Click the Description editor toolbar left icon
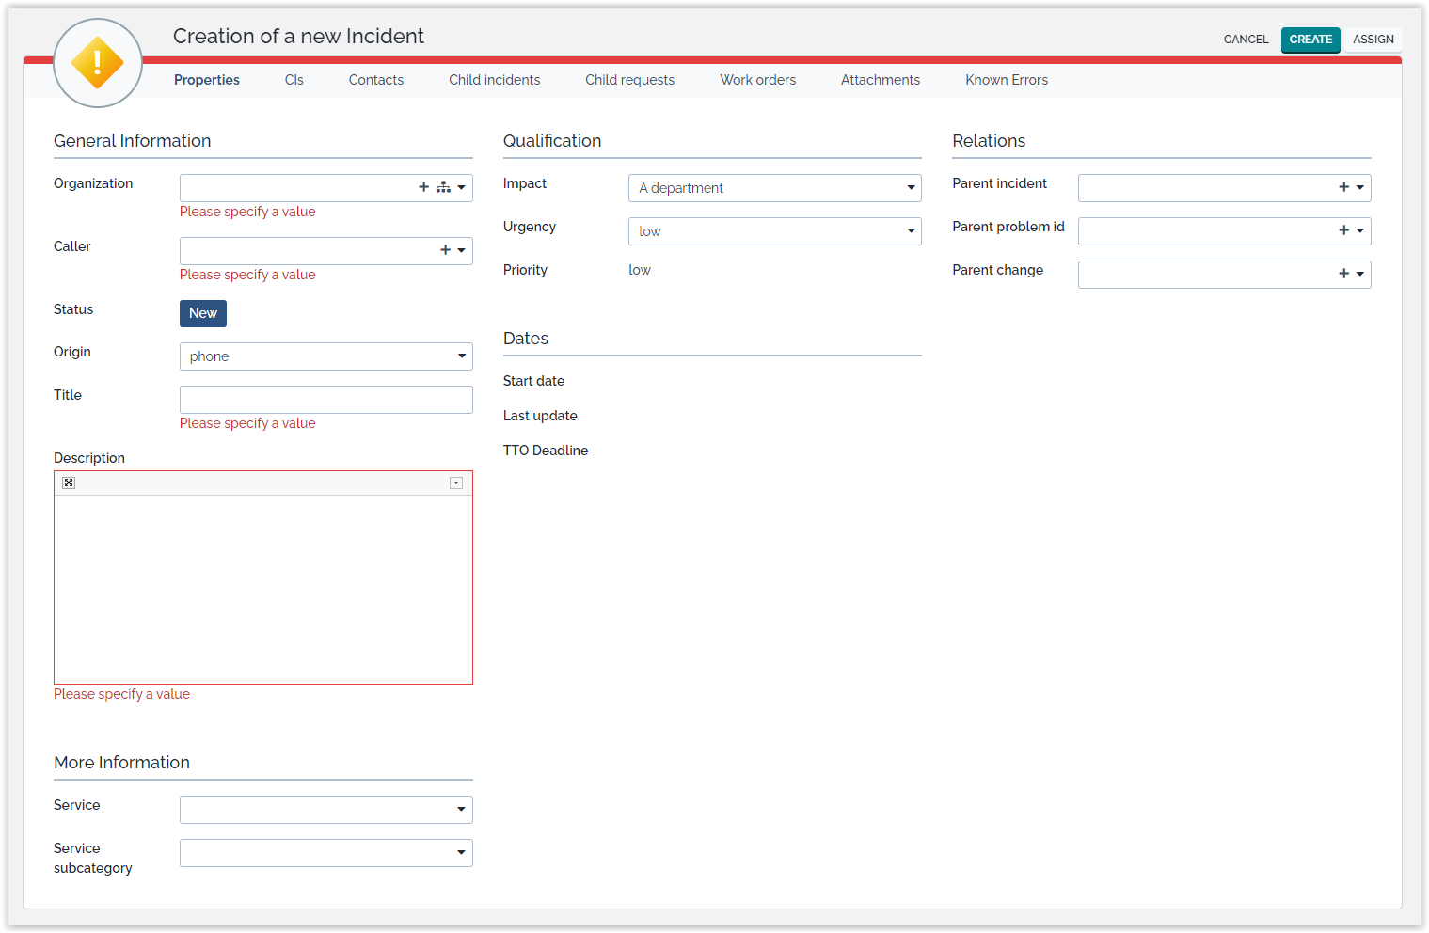This screenshot has height=933, width=1429. 69,482
